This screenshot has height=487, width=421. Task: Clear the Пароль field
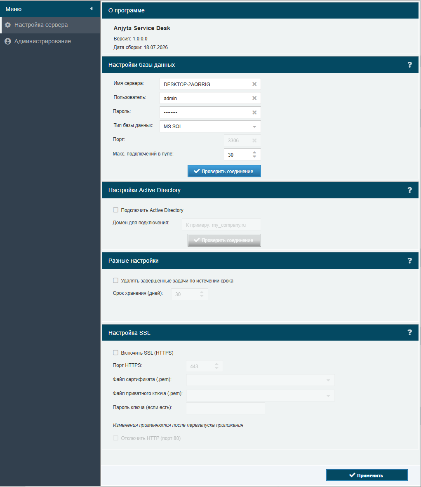[254, 113]
